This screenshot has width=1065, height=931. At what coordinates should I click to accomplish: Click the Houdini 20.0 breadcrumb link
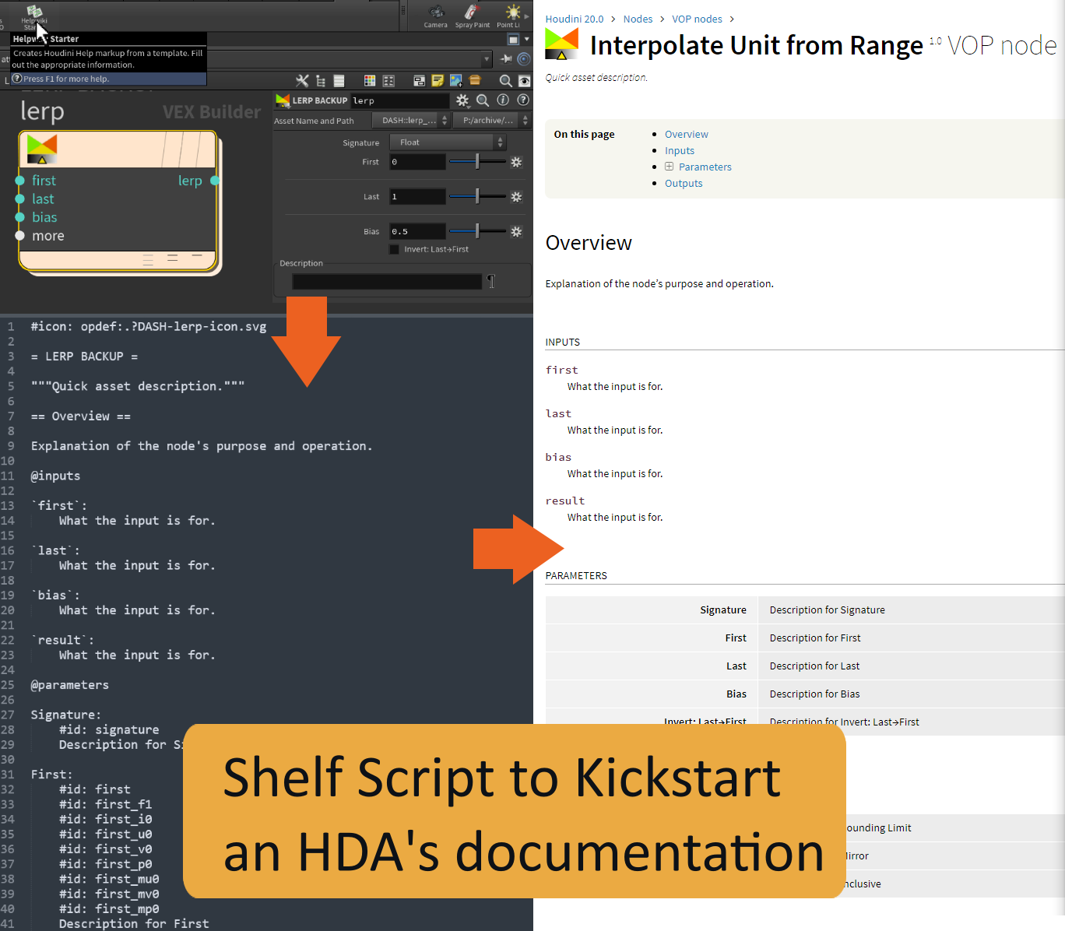pos(575,19)
